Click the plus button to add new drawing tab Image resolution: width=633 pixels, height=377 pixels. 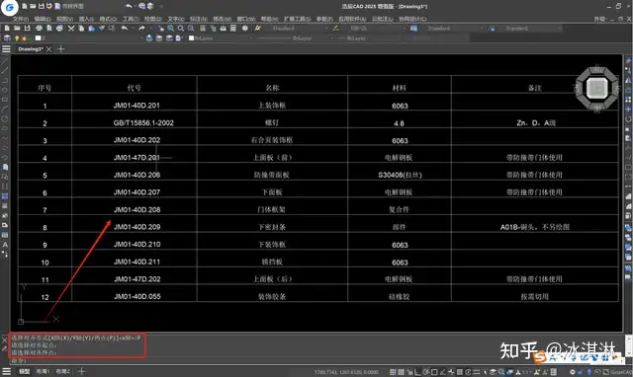coord(61,49)
